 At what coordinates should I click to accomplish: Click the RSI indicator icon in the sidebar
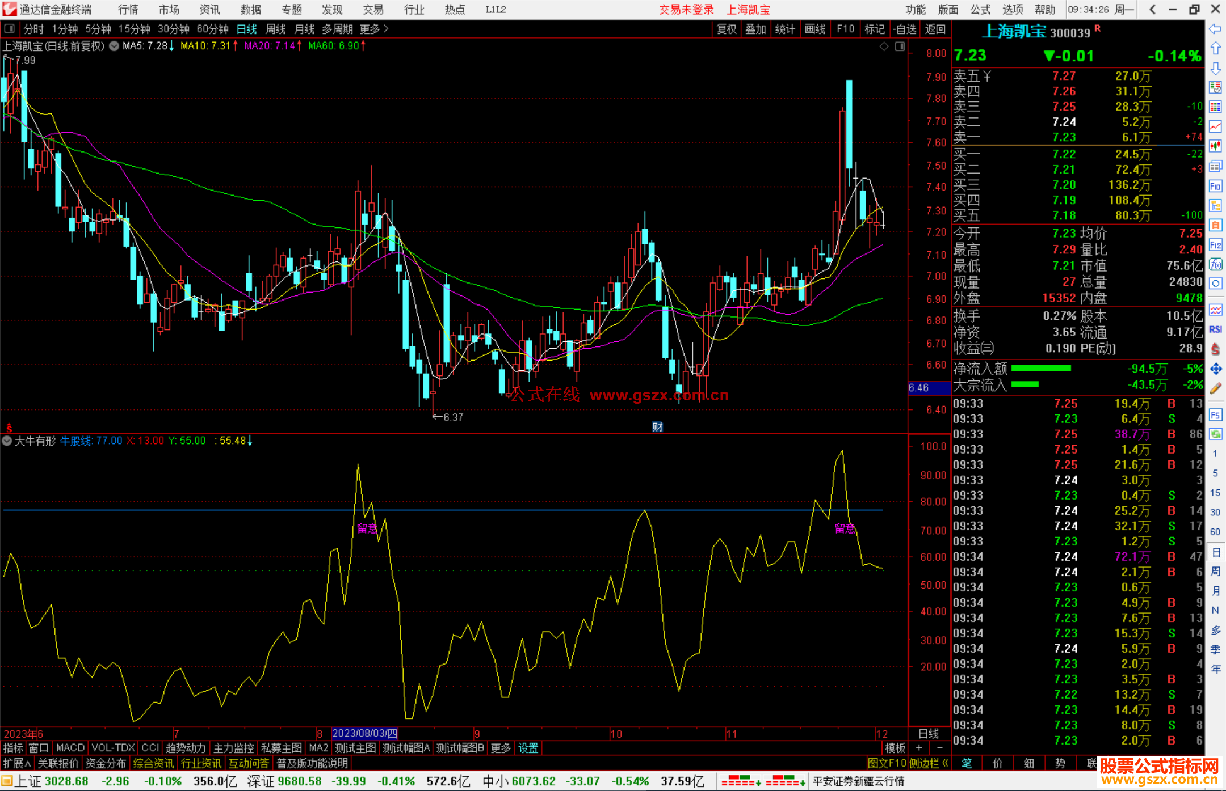(1215, 329)
